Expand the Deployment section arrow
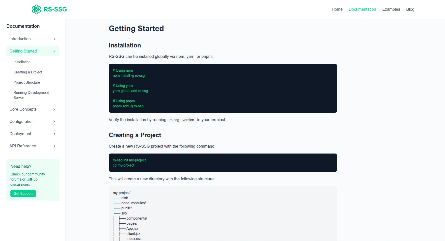The height and width of the screenshot is (241, 445). (54, 134)
